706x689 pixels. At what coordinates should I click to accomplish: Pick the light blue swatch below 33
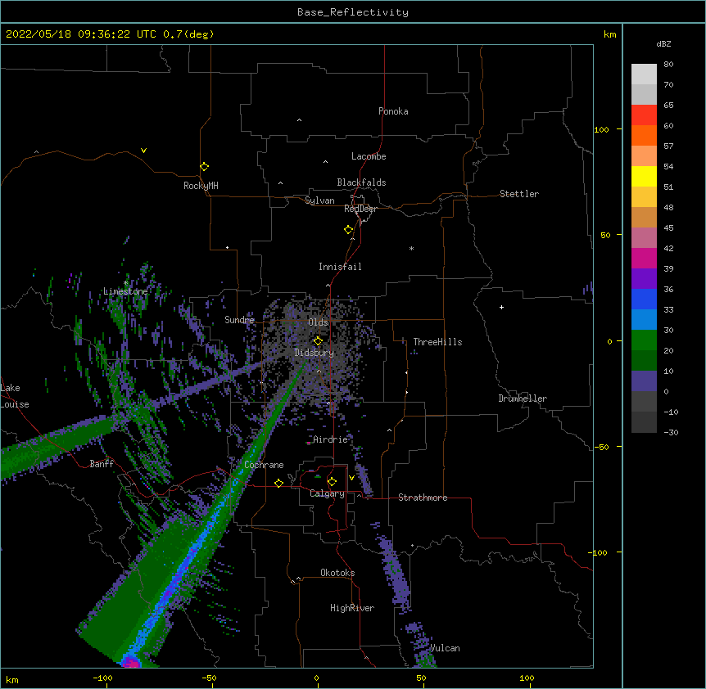pyautogui.click(x=644, y=319)
